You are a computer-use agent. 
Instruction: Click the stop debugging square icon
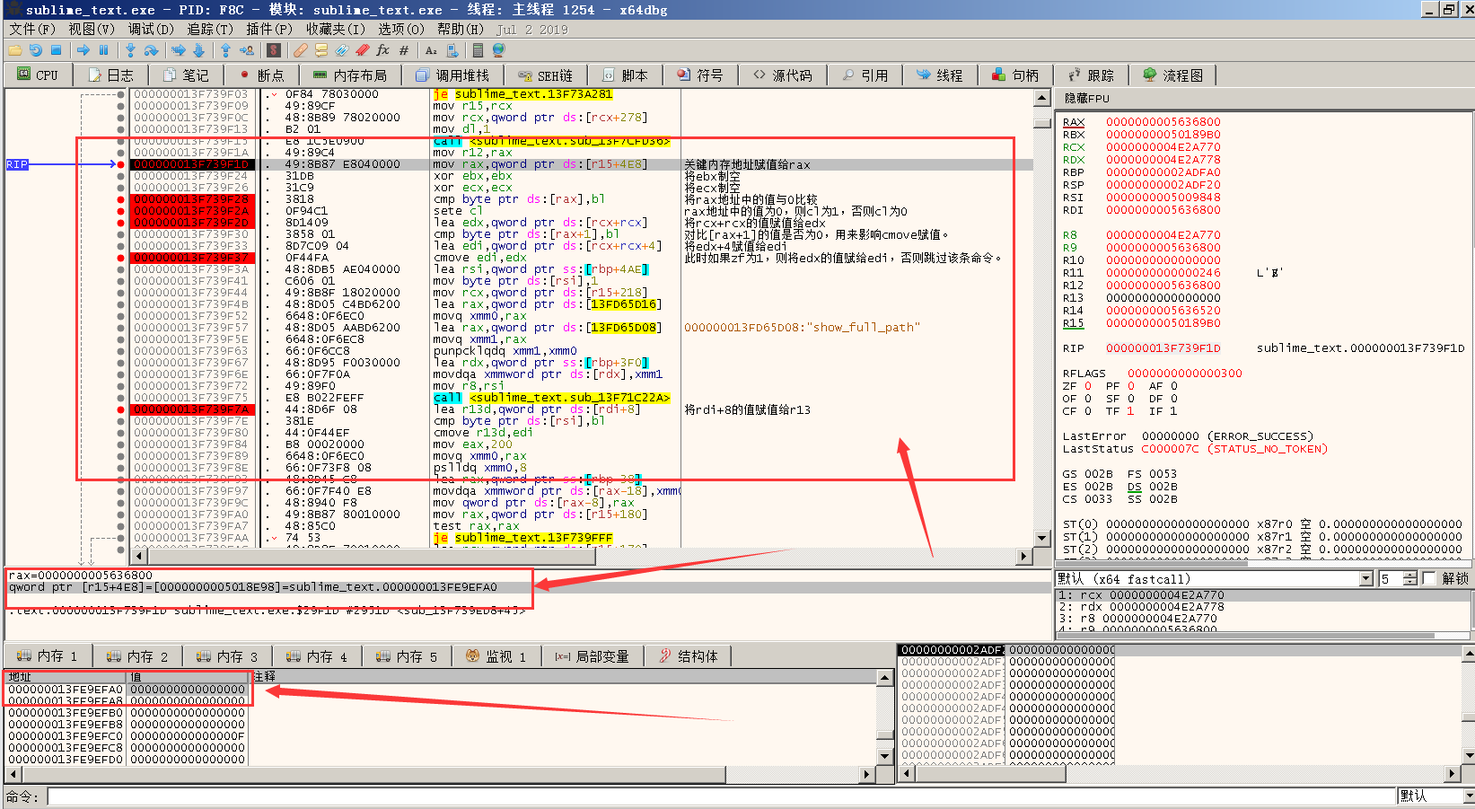point(56,50)
